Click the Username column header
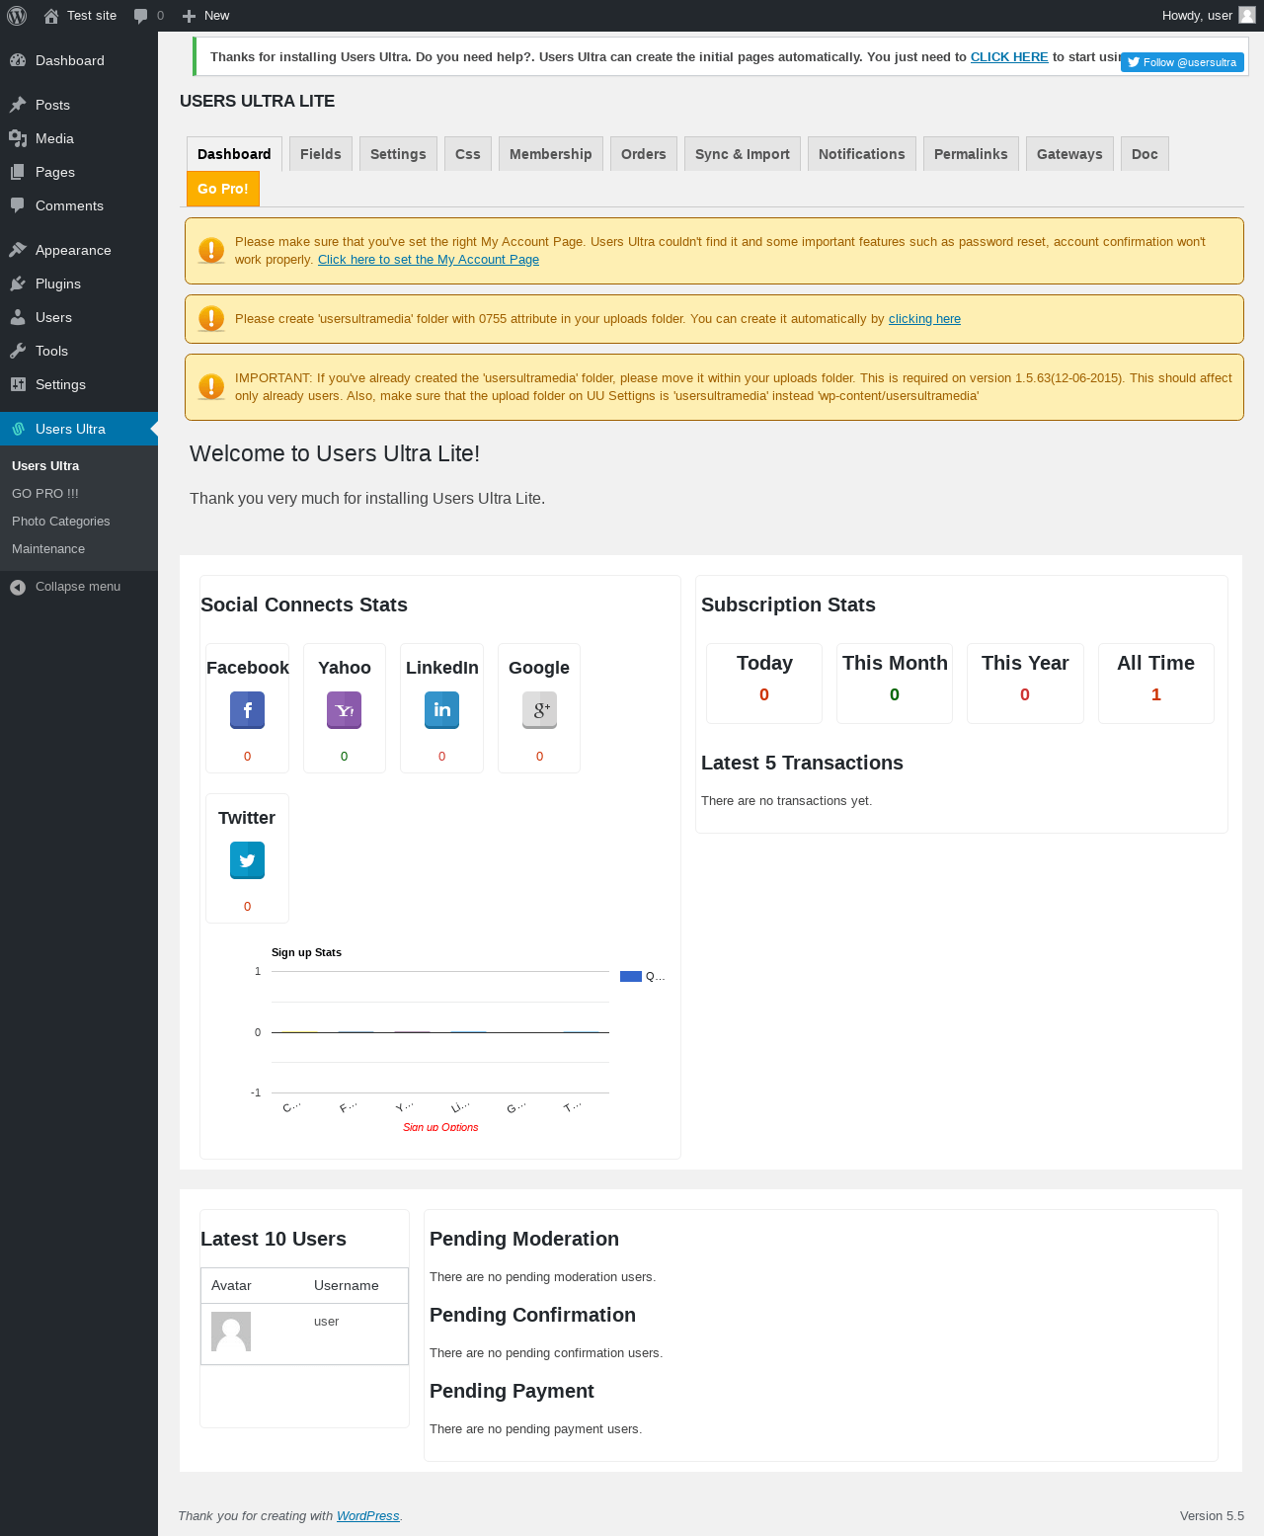Image resolution: width=1264 pixels, height=1536 pixels. click(x=347, y=1285)
